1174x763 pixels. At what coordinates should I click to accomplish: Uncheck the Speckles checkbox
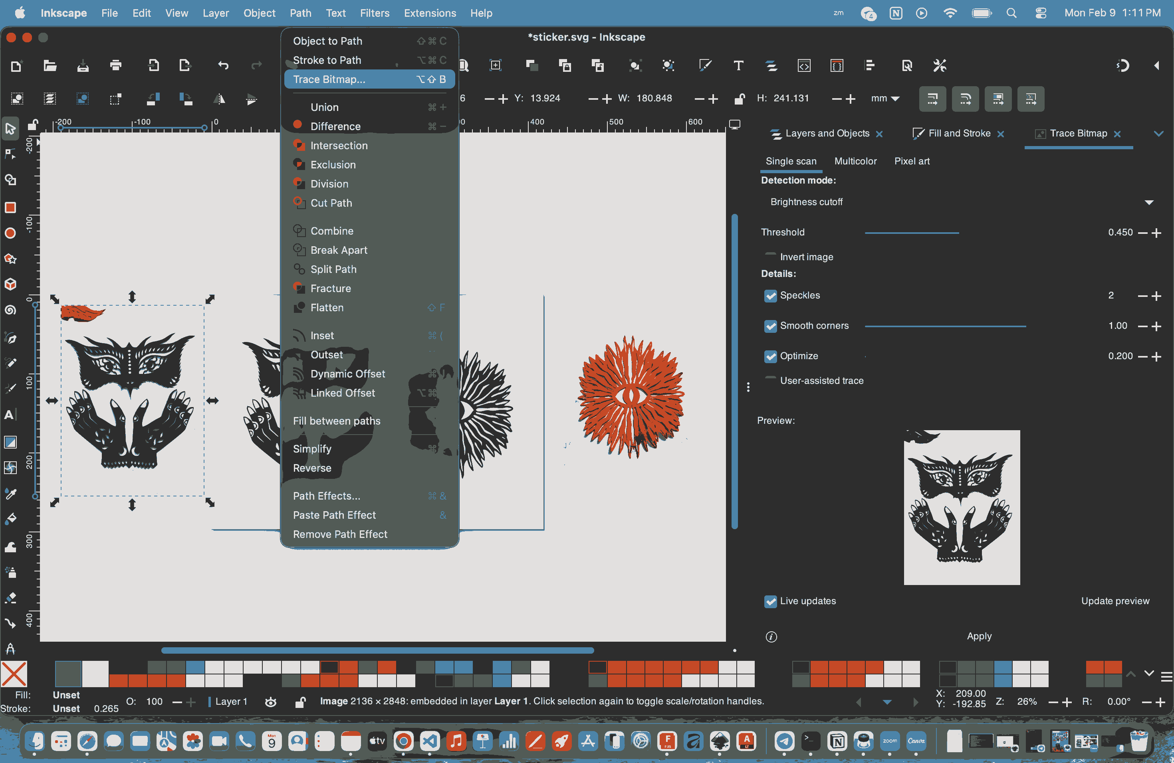point(770,296)
